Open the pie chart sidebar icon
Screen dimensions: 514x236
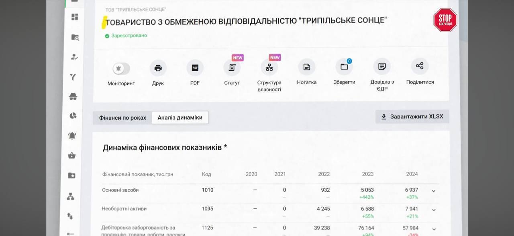tap(73, 116)
